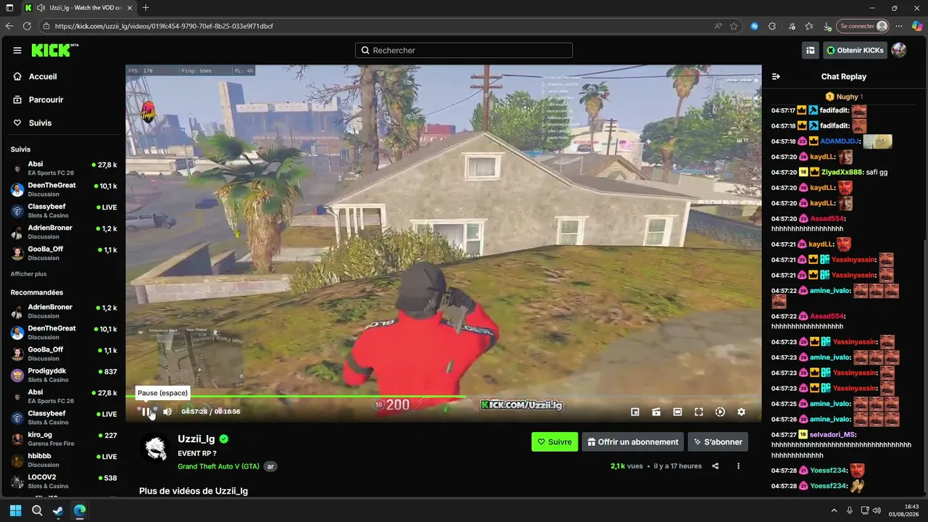Enter fullscreen video mode
This screenshot has width=928, height=522.
click(x=698, y=412)
